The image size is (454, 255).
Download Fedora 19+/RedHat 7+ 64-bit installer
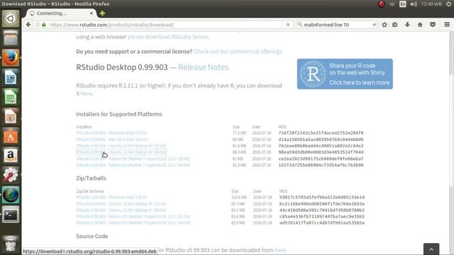(133, 165)
